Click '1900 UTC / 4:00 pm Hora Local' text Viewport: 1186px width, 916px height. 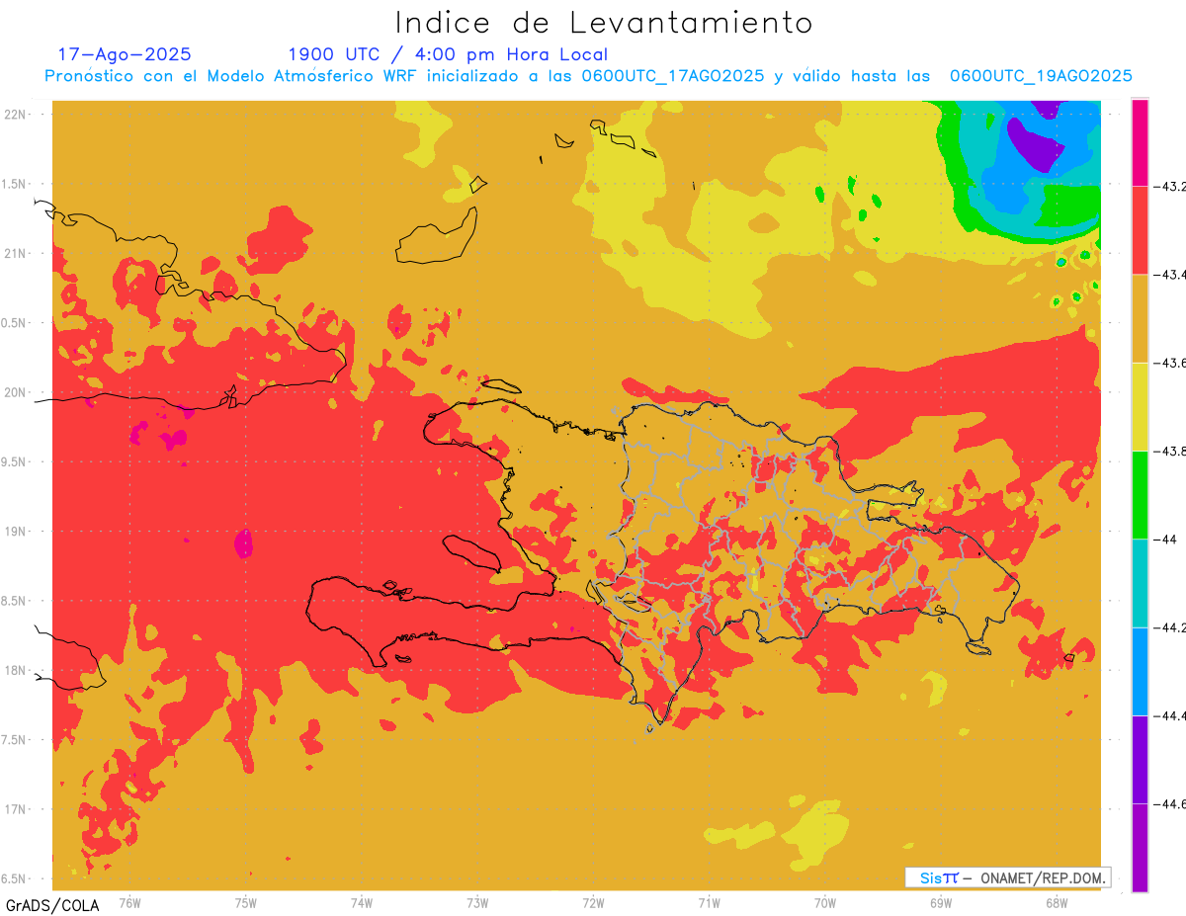pyautogui.click(x=448, y=54)
